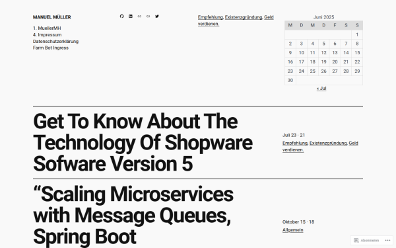Click the Juli 23 · 21 post date
The height and width of the screenshot is (248, 396).
click(x=294, y=135)
